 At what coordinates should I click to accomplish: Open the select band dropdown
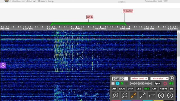coord(139,79)
